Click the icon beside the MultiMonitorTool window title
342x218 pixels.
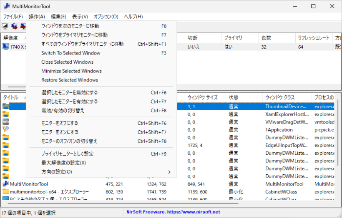pyautogui.click(x=6, y=184)
